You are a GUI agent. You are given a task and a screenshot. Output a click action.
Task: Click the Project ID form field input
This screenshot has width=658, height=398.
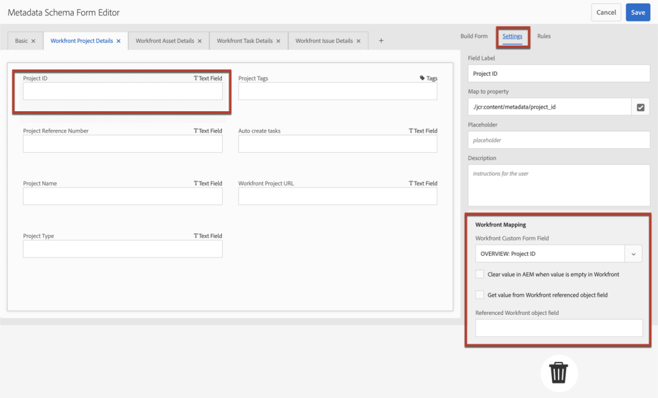pos(123,91)
